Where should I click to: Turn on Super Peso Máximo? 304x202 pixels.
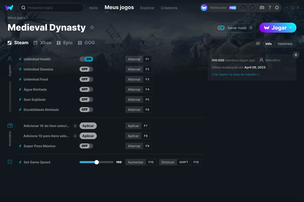(86, 146)
